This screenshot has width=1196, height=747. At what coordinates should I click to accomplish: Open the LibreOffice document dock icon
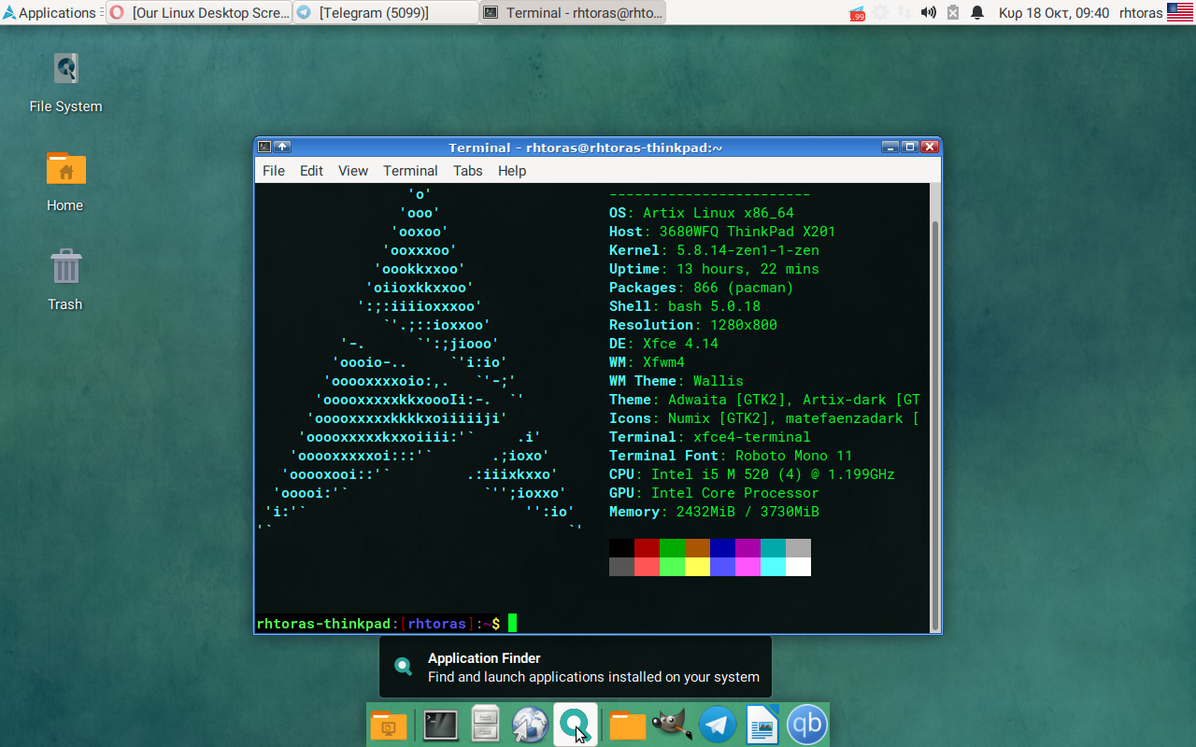pyautogui.click(x=762, y=725)
